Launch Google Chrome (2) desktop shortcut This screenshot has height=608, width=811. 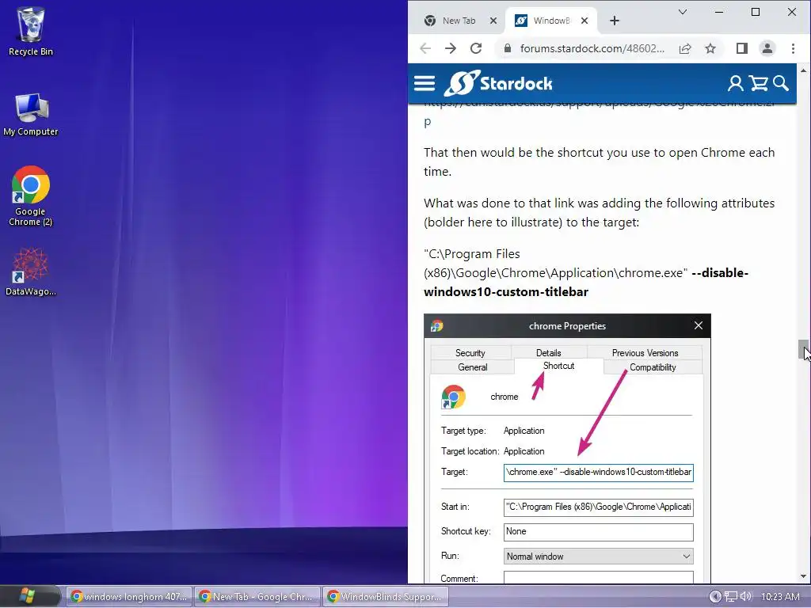click(x=31, y=196)
